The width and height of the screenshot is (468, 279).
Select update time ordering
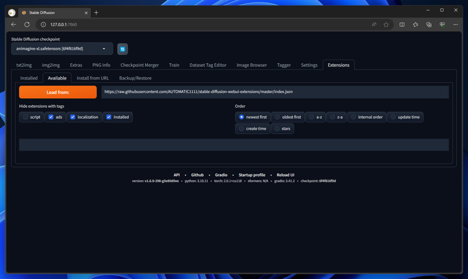click(x=405, y=117)
